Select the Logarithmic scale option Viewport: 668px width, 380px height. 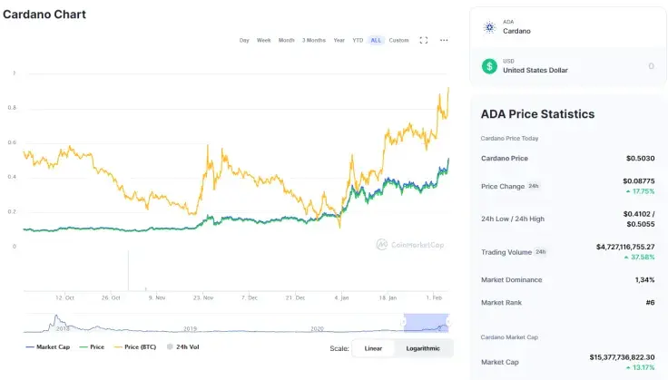423,348
